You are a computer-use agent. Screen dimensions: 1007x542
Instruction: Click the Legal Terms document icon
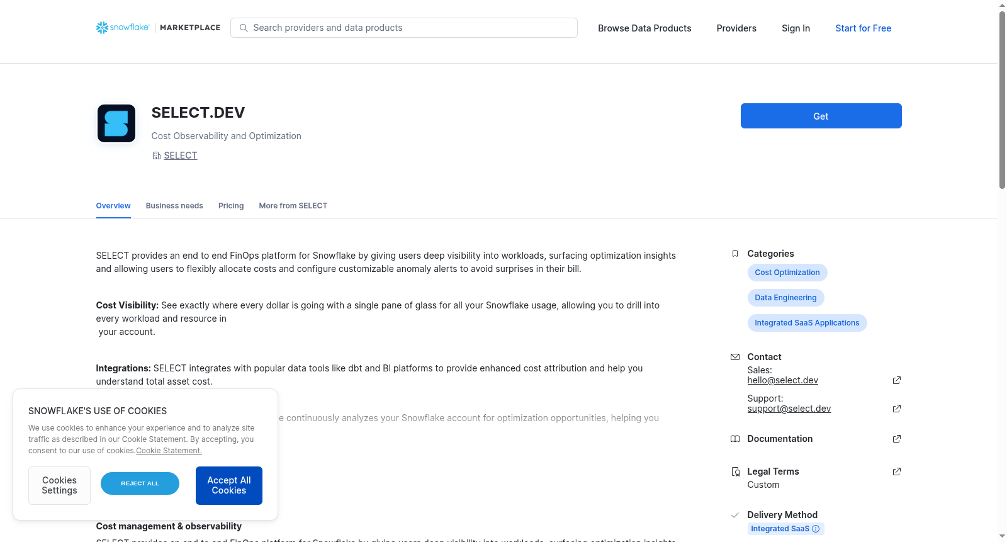[735, 471]
